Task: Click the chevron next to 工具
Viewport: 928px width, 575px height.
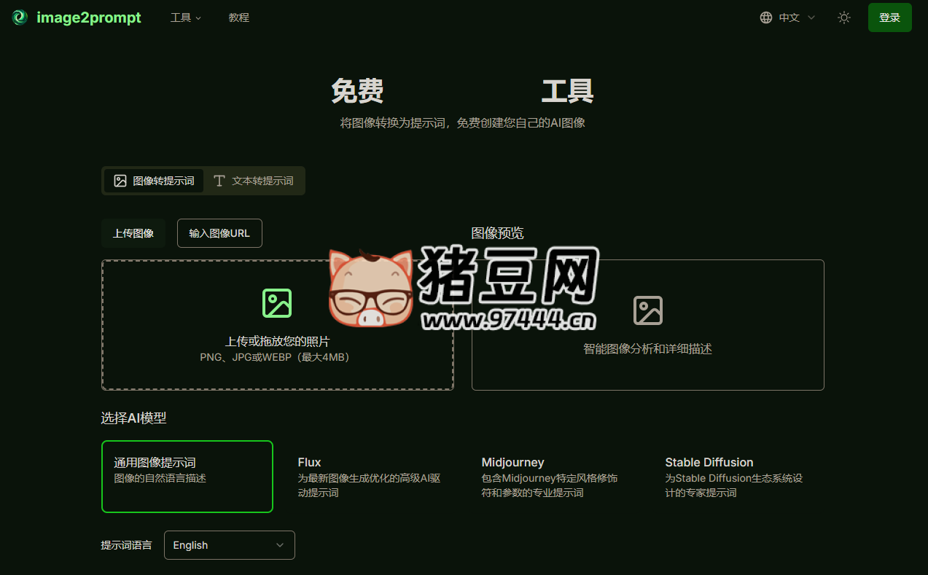Action: (198, 17)
